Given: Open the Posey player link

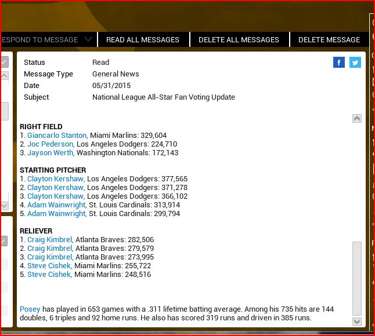Looking at the screenshot, I should 30,309.
